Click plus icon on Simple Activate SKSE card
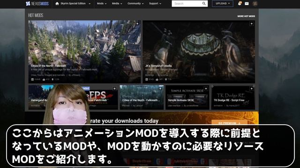Viewport: 300px width, 168px height. [x=206, y=89]
